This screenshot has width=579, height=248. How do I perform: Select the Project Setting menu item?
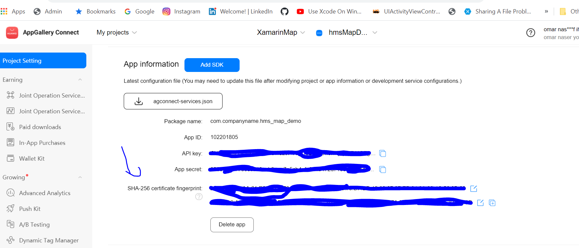[43, 60]
